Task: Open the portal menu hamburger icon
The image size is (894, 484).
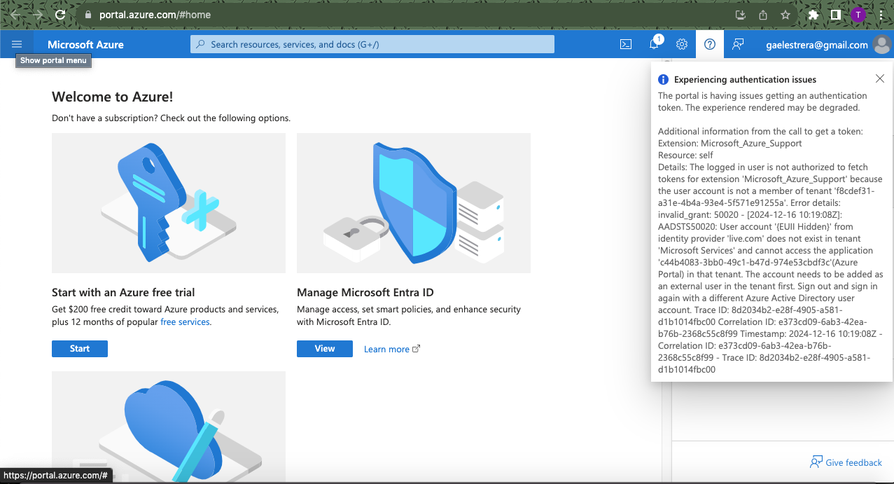Action: (x=17, y=44)
